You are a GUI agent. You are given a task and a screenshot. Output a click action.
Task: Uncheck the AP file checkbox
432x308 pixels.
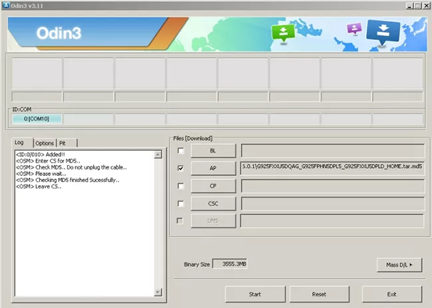[x=181, y=169]
